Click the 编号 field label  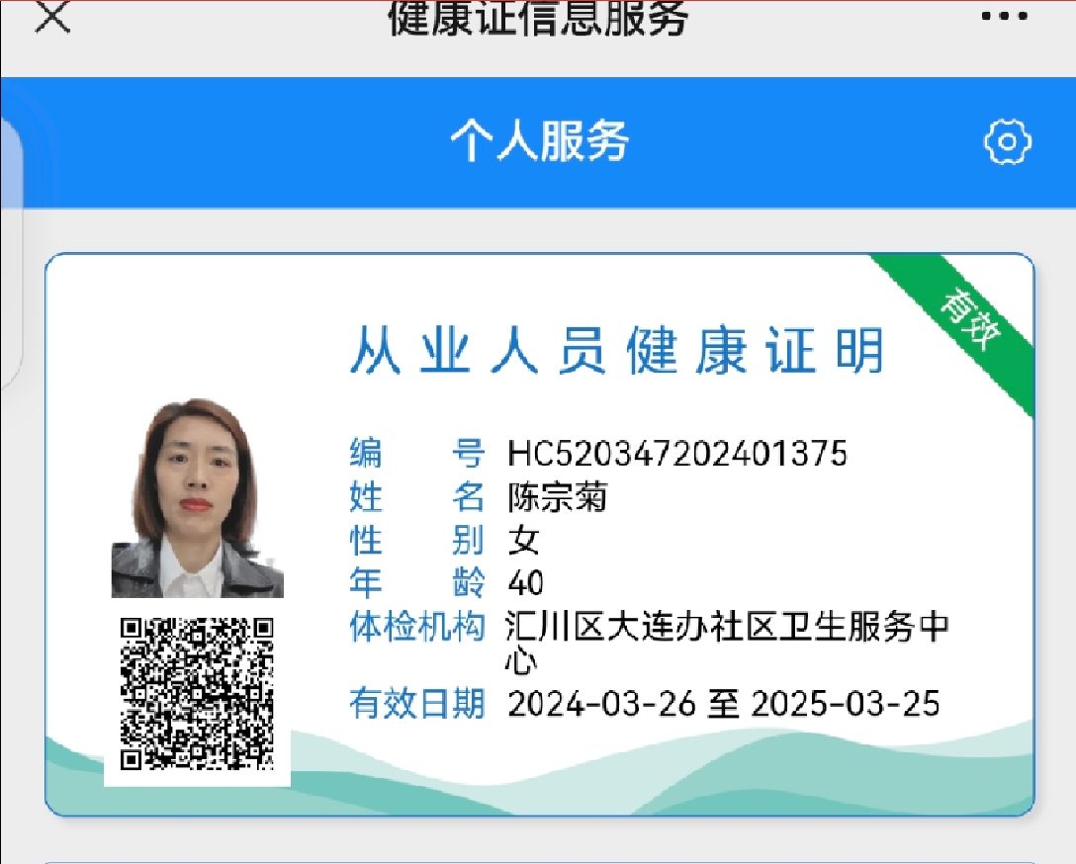(x=416, y=454)
